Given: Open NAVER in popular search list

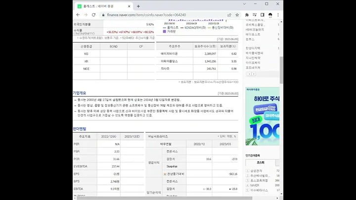Looking at the screenshot, I should (x=255, y=185).
